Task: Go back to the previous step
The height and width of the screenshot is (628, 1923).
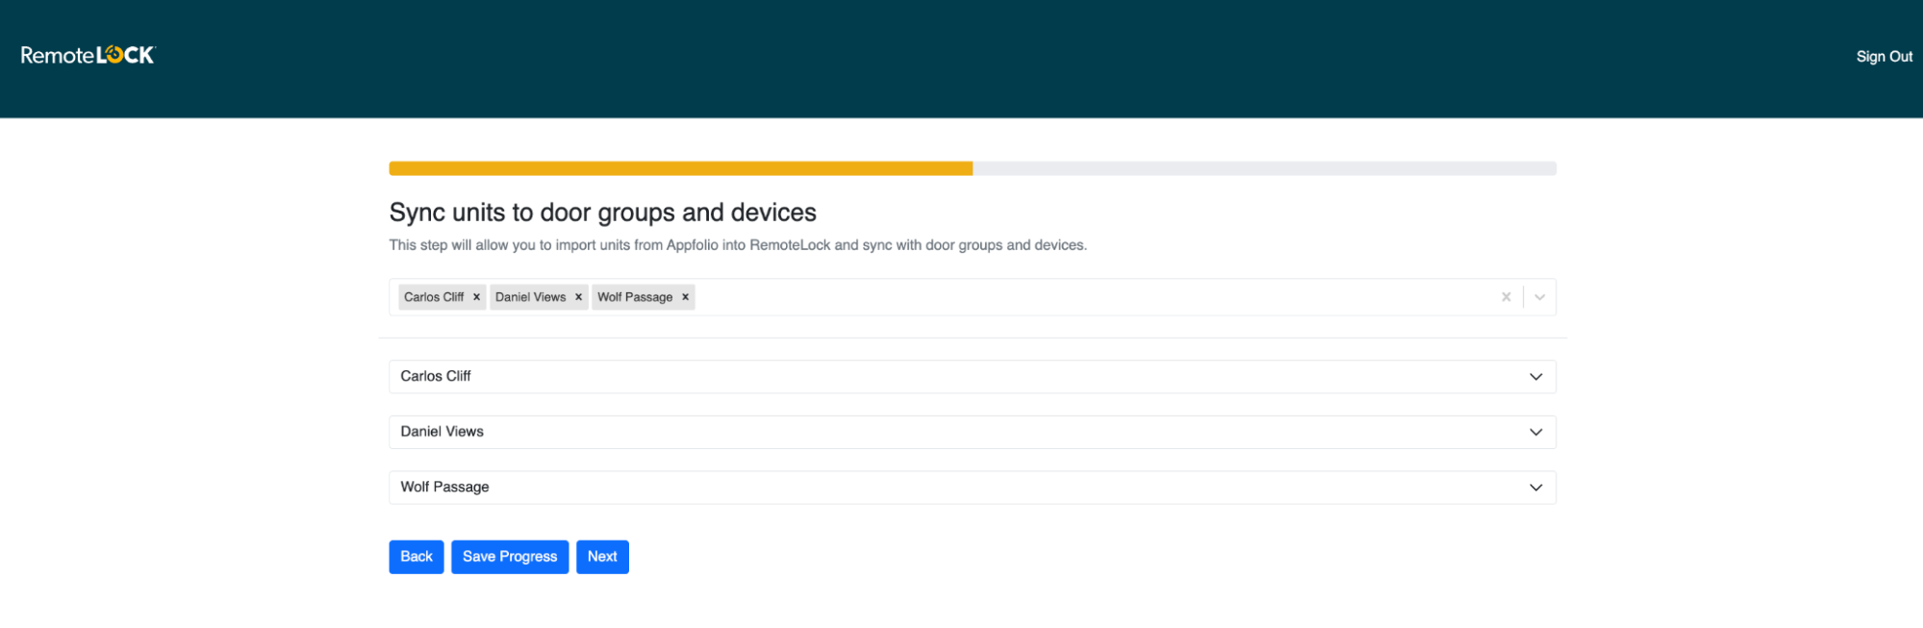Action: coord(416,557)
